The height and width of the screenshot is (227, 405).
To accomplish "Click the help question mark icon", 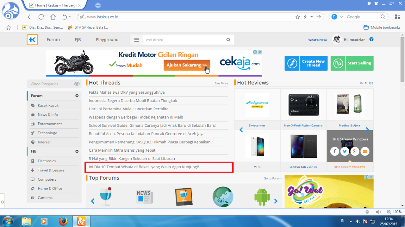I will point(371,39).
